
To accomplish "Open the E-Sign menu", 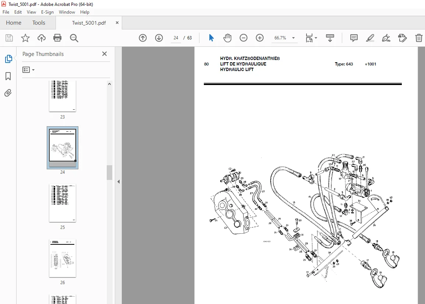I will point(47,12).
